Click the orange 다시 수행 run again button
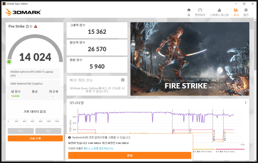This screenshot has width=258, height=163. [35, 138]
